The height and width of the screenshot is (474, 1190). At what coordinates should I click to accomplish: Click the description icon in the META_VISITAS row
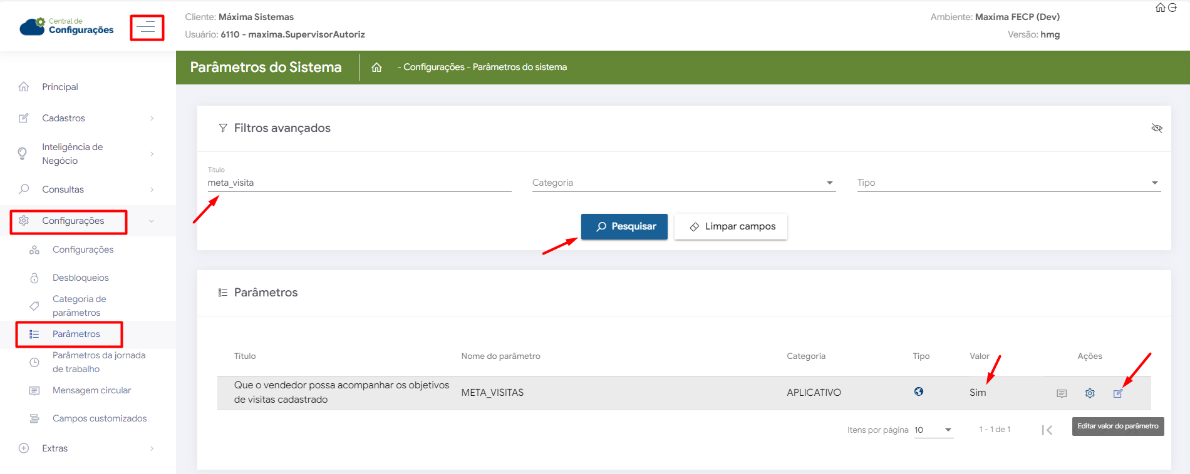pos(1062,393)
